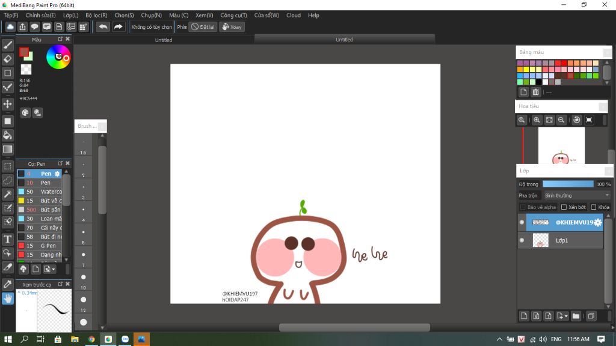The height and width of the screenshot is (346, 616).
Task: Select the Watercolor brush with size 50
Action: point(40,192)
